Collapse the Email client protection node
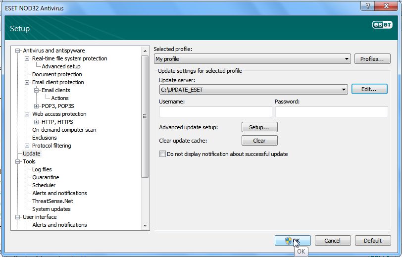402x257 pixels. point(27,83)
